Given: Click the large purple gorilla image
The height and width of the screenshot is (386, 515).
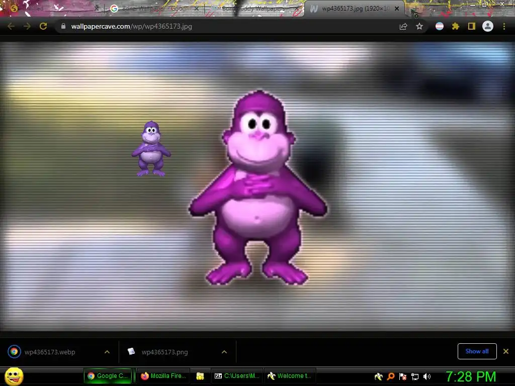Looking at the screenshot, I should [x=258, y=187].
